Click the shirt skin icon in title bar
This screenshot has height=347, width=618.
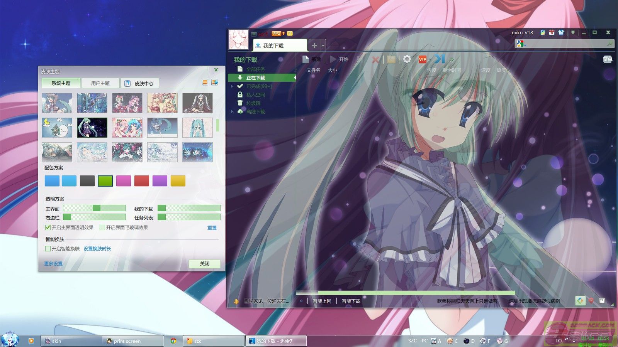tap(561, 33)
